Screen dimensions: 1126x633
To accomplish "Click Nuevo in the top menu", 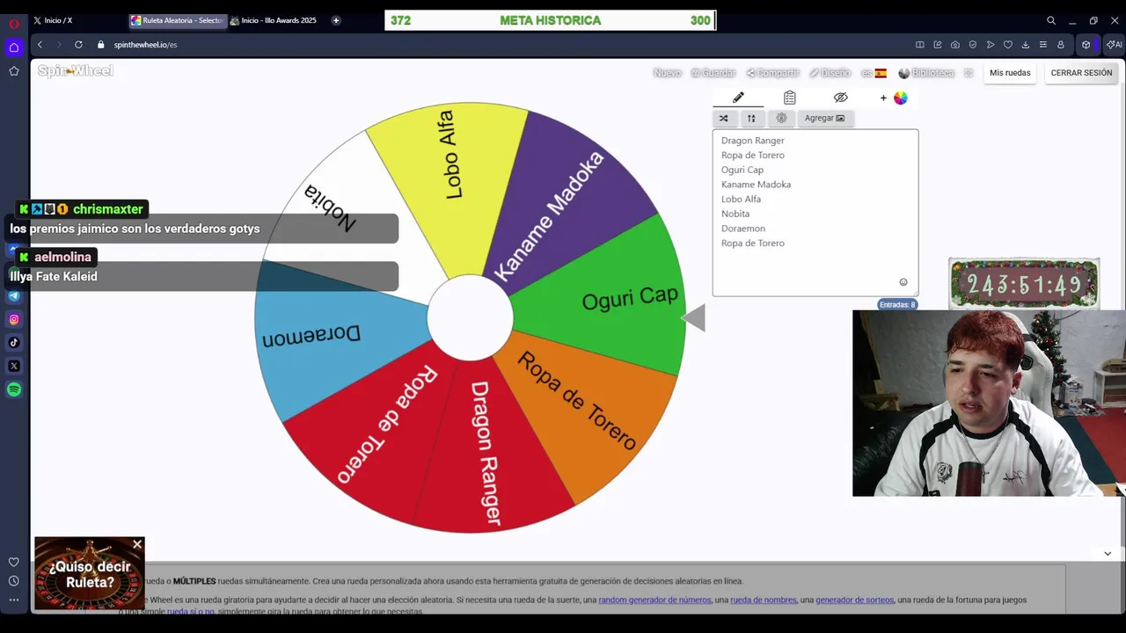I will pyautogui.click(x=667, y=73).
